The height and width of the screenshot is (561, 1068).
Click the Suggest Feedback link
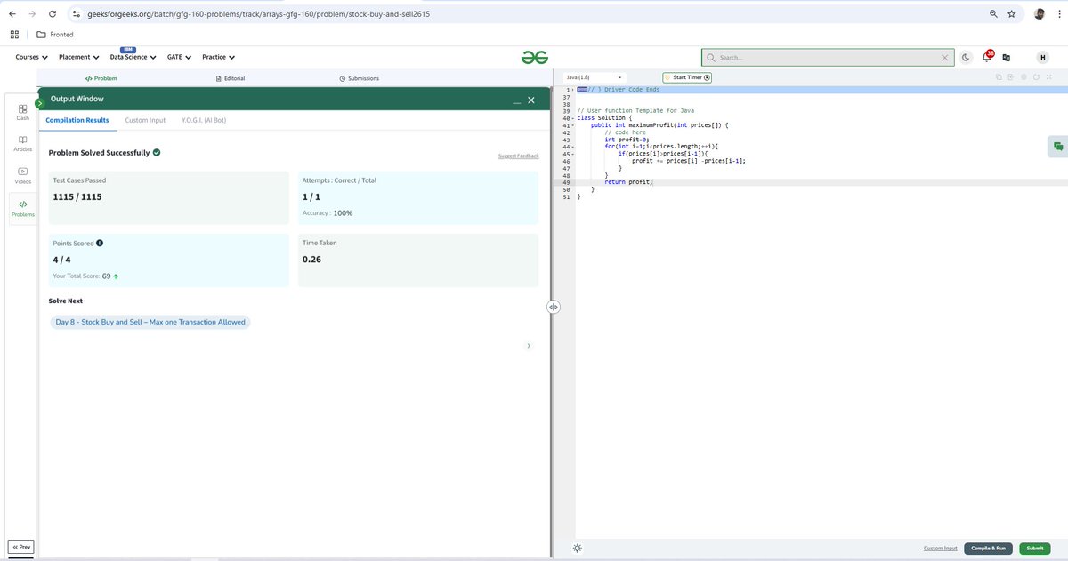518,156
